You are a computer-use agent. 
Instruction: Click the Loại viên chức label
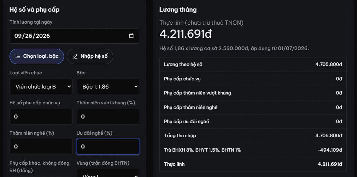26,73
